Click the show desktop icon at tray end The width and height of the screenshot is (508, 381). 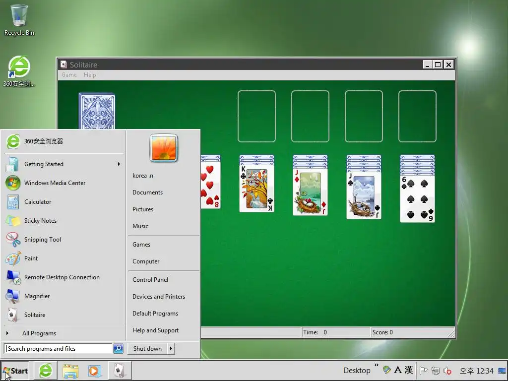point(502,371)
